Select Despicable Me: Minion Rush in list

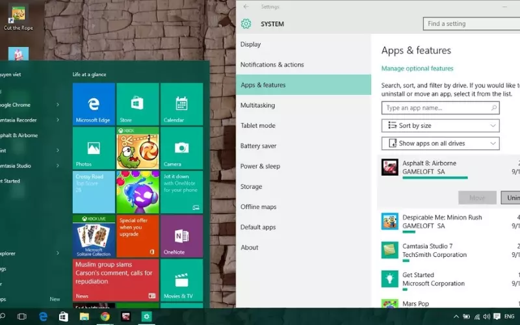(448, 222)
